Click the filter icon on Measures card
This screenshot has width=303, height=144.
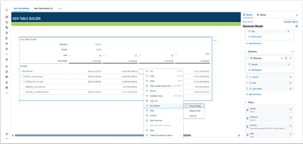[286, 58]
